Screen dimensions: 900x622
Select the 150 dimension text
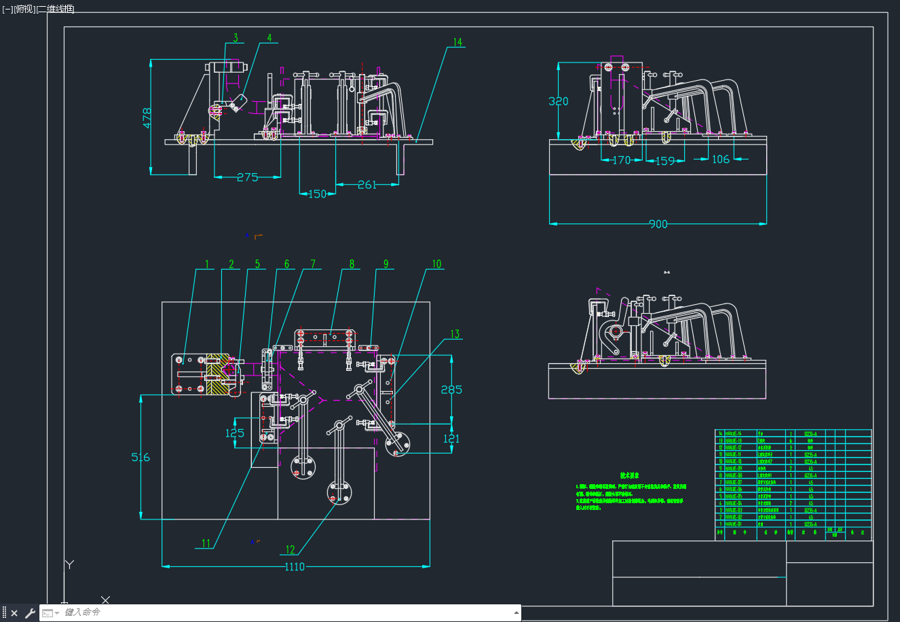point(318,194)
